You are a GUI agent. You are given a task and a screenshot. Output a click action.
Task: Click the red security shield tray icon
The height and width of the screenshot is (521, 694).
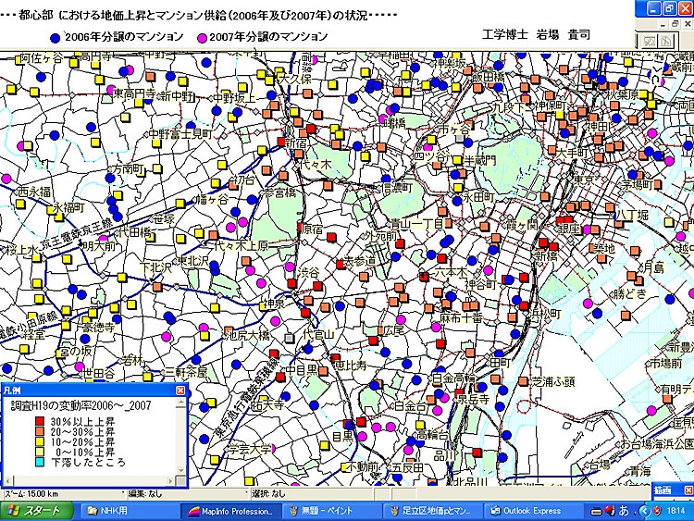657,511
